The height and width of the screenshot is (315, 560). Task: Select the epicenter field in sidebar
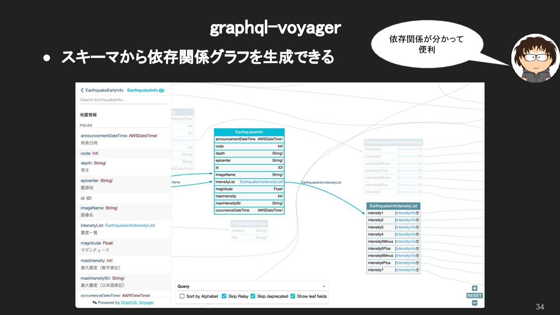pyautogui.click(x=123, y=184)
